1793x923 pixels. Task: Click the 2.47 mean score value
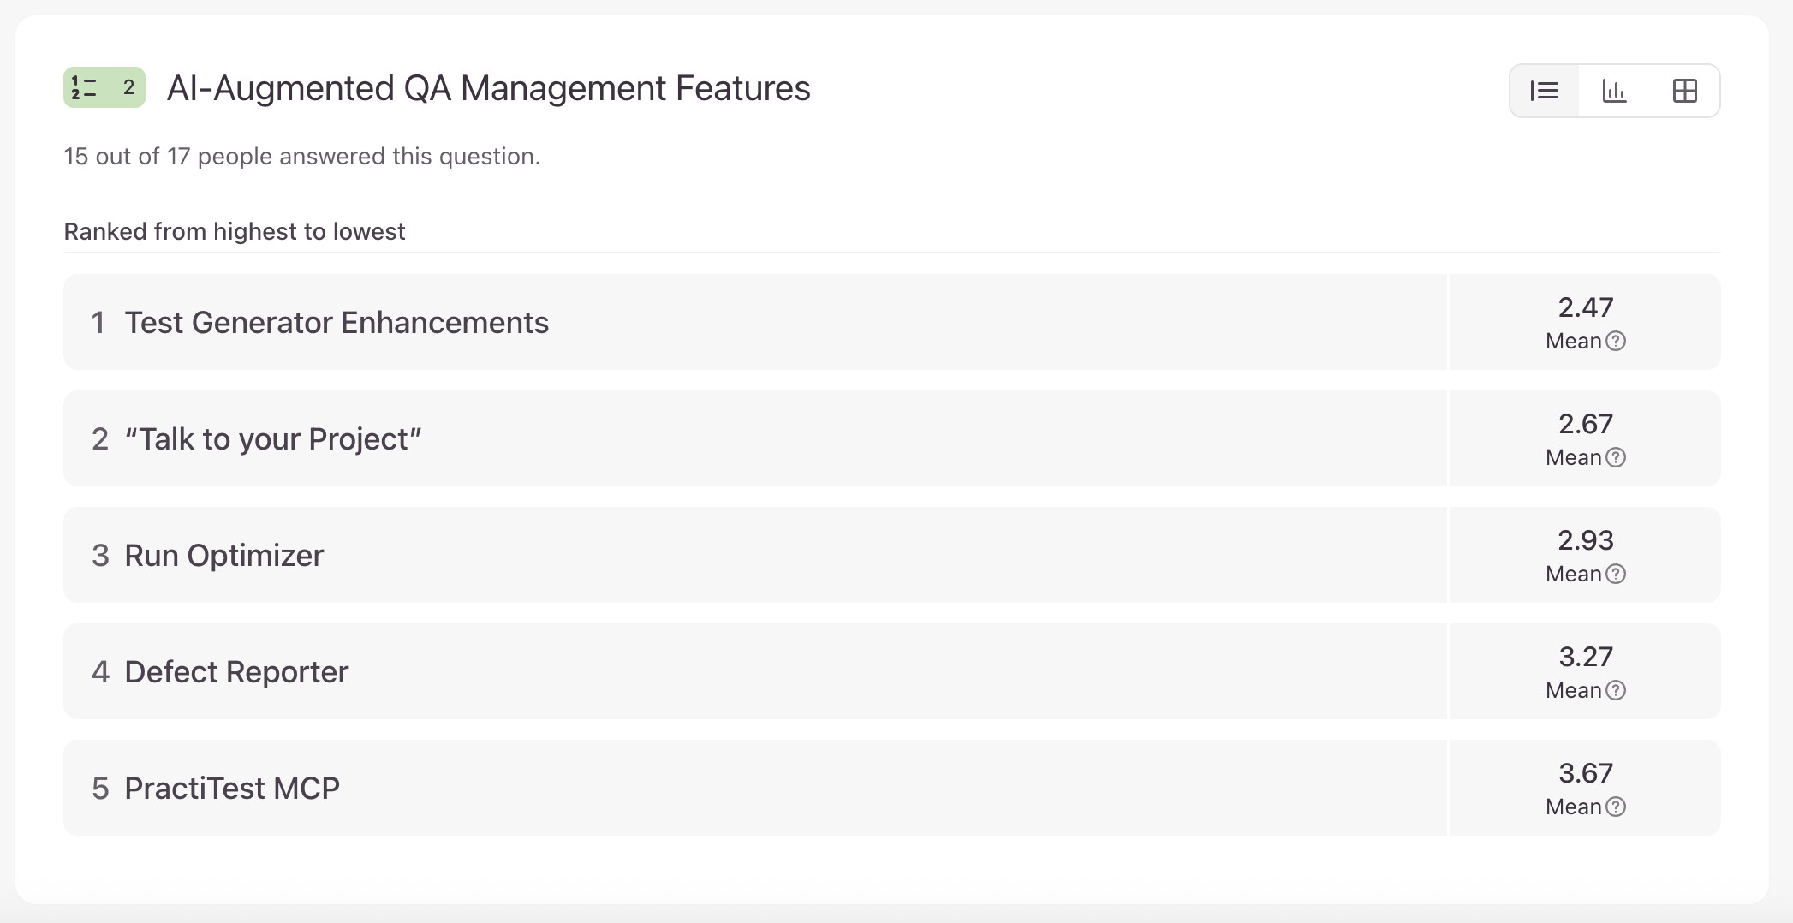1585,307
